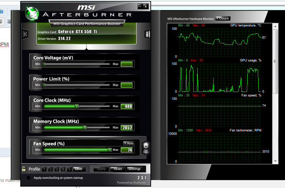The image size is (285, 188).
Task: Click the Memory Clock 2052 value field
Action: pyautogui.click(x=127, y=128)
